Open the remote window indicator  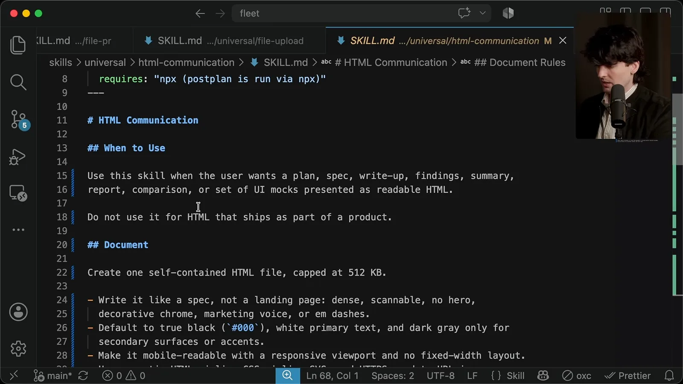[14, 375]
